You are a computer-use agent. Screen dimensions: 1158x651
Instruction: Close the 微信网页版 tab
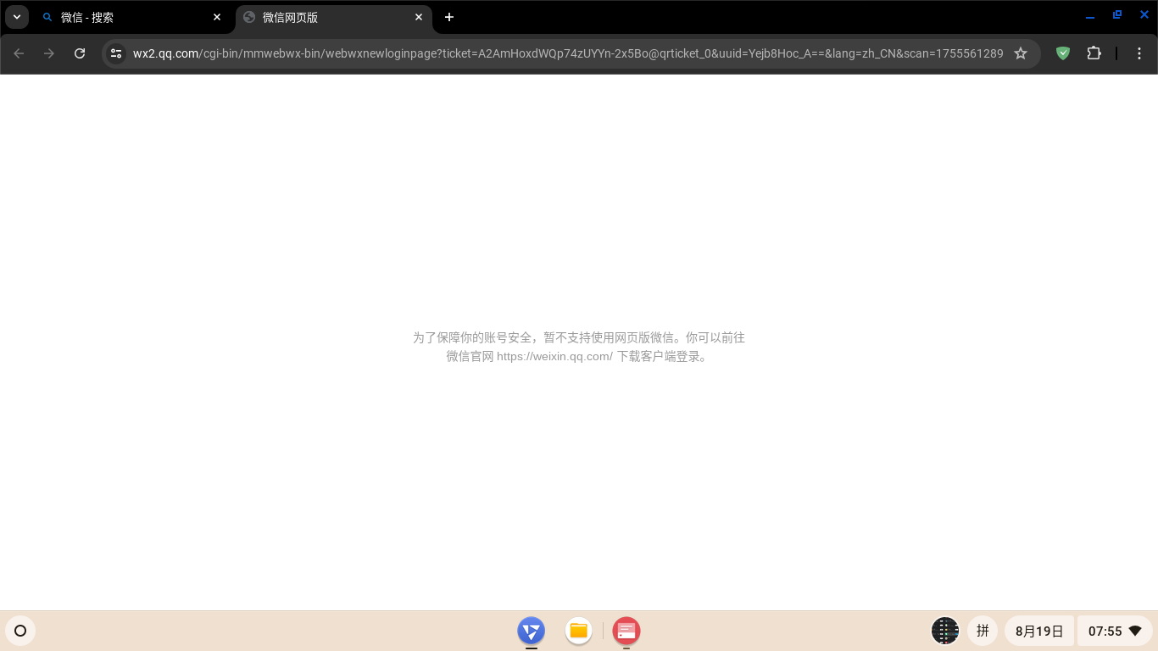click(419, 17)
